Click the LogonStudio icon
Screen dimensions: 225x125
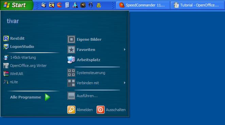point(6,47)
